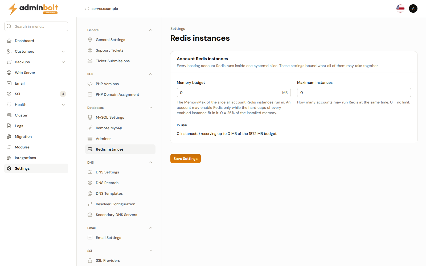Click the Email envelope icon in main sidebar
The image size is (426, 266).
[9, 83]
